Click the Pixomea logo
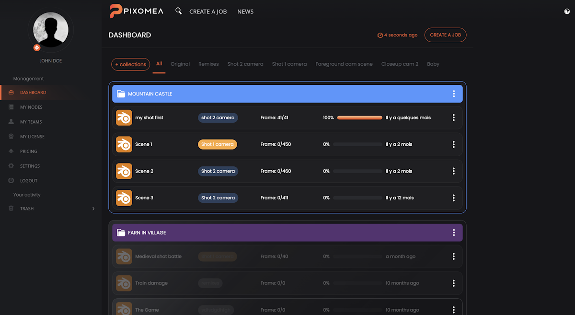Image resolution: width=575 pixels, height=315 pixels. tap(137, 11)
